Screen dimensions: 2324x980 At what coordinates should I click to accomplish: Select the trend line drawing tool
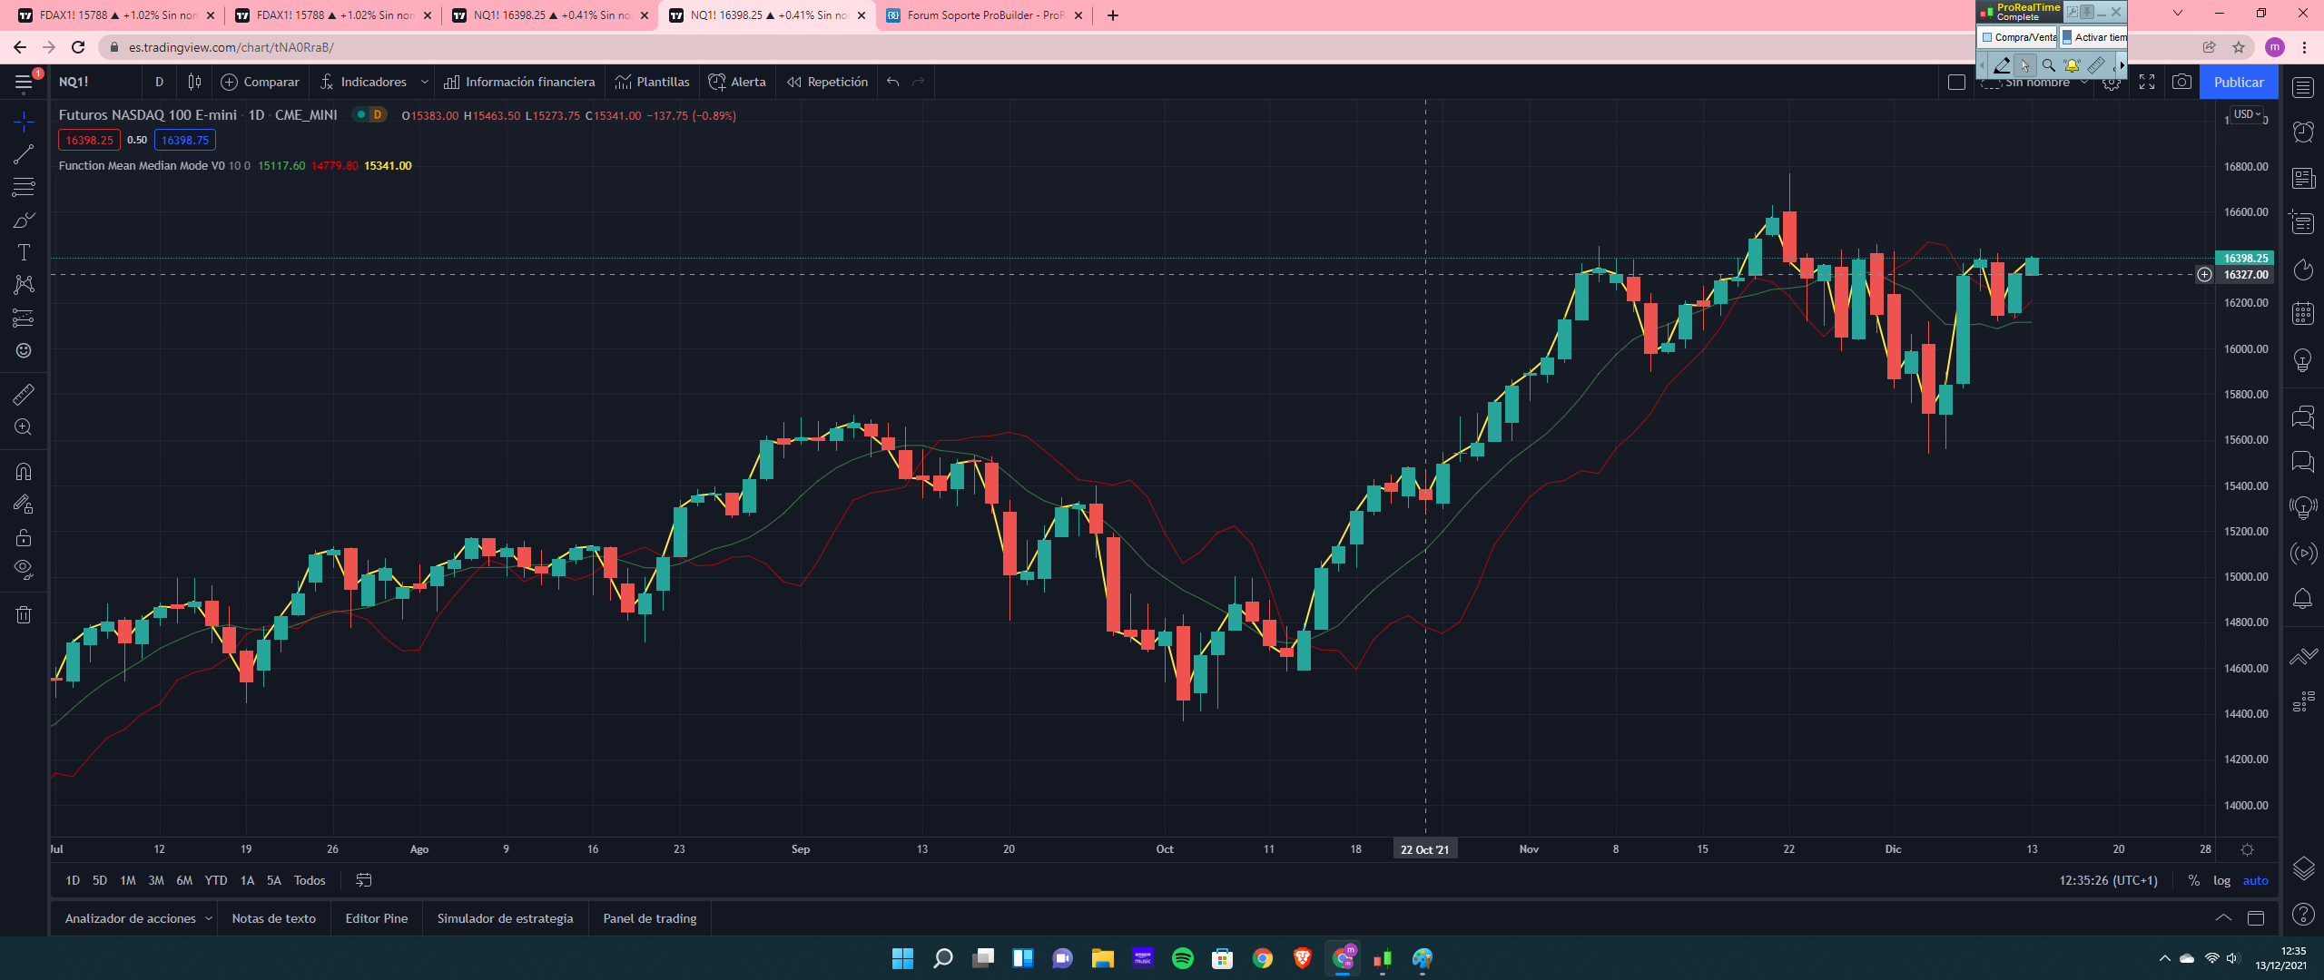(x=24, y=154)
